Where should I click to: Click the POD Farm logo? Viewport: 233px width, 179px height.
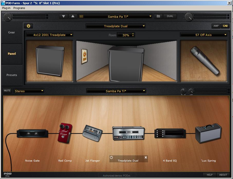click(8, 175)
